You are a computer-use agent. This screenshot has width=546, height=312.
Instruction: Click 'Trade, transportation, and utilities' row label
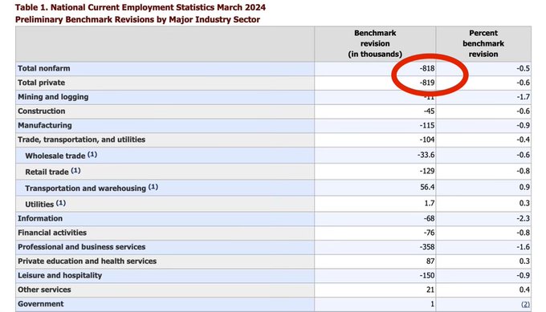(x=81, y=140)
